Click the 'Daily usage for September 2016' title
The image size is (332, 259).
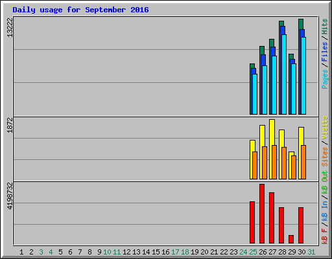(80, 10)
